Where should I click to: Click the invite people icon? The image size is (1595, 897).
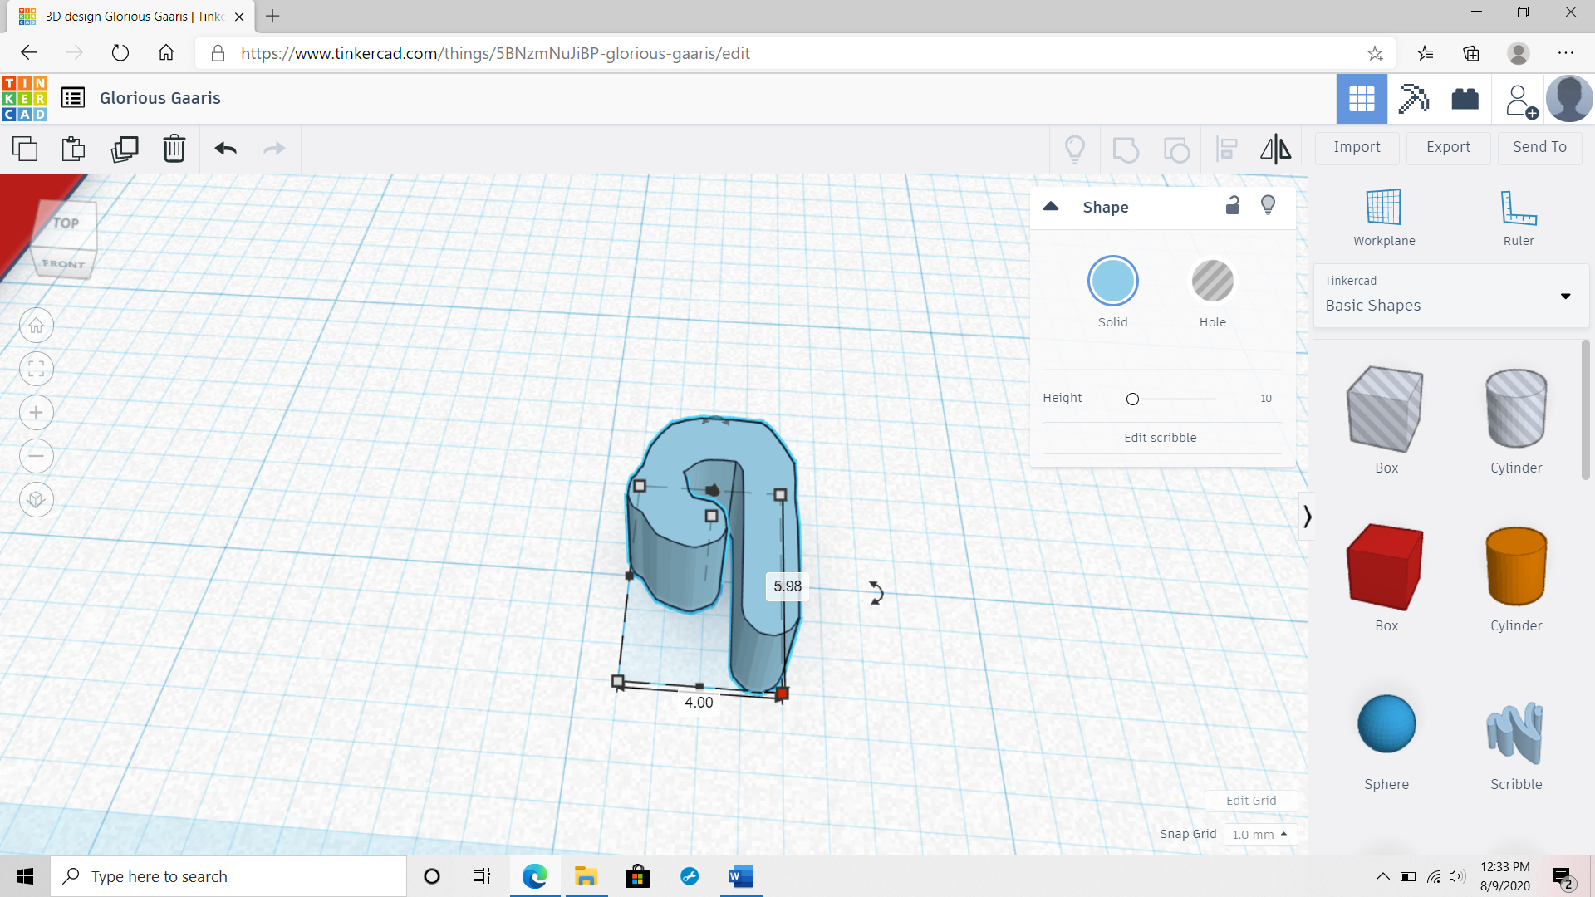pos(1520,100)
